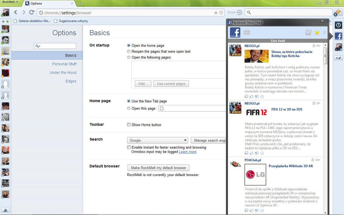The width and height of the screenshot is (344, 215).
Task: Open Sugerowane witryny bookmark
Action: click(71, 21)
